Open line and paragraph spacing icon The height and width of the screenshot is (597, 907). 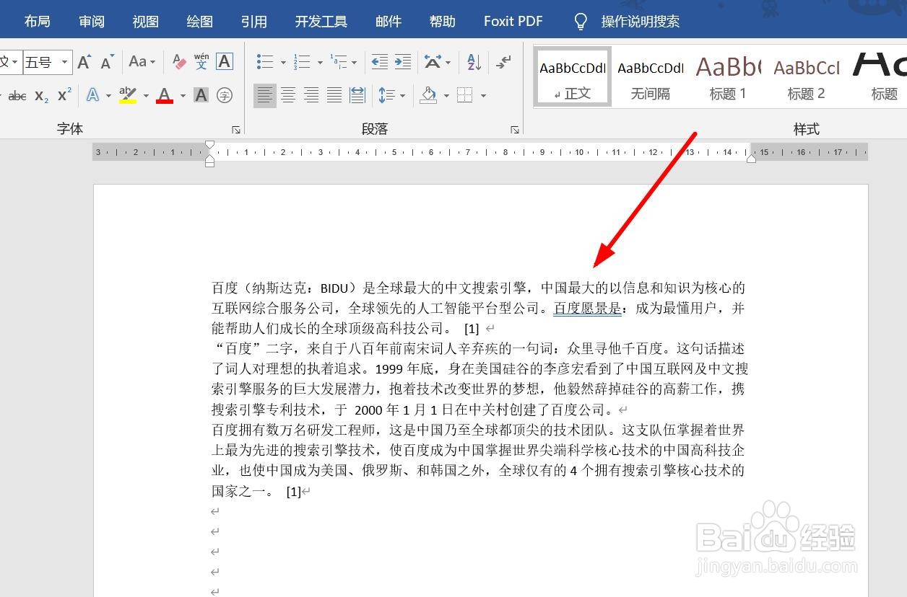tap(387, 95)
